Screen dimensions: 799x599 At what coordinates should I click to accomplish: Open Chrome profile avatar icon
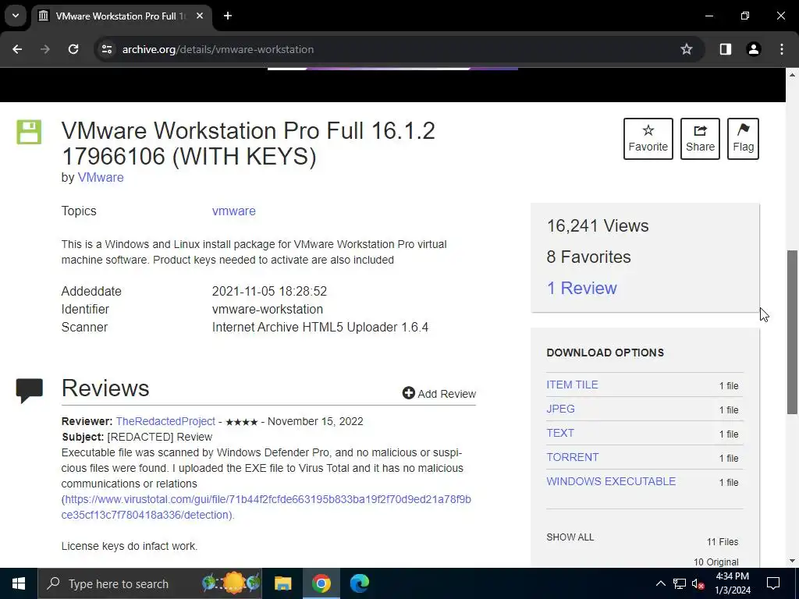click(x=753, y=49)
